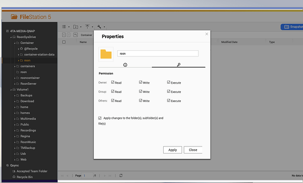Toggle Group Execute permission

pyautogui.click(x=168, y=91)
